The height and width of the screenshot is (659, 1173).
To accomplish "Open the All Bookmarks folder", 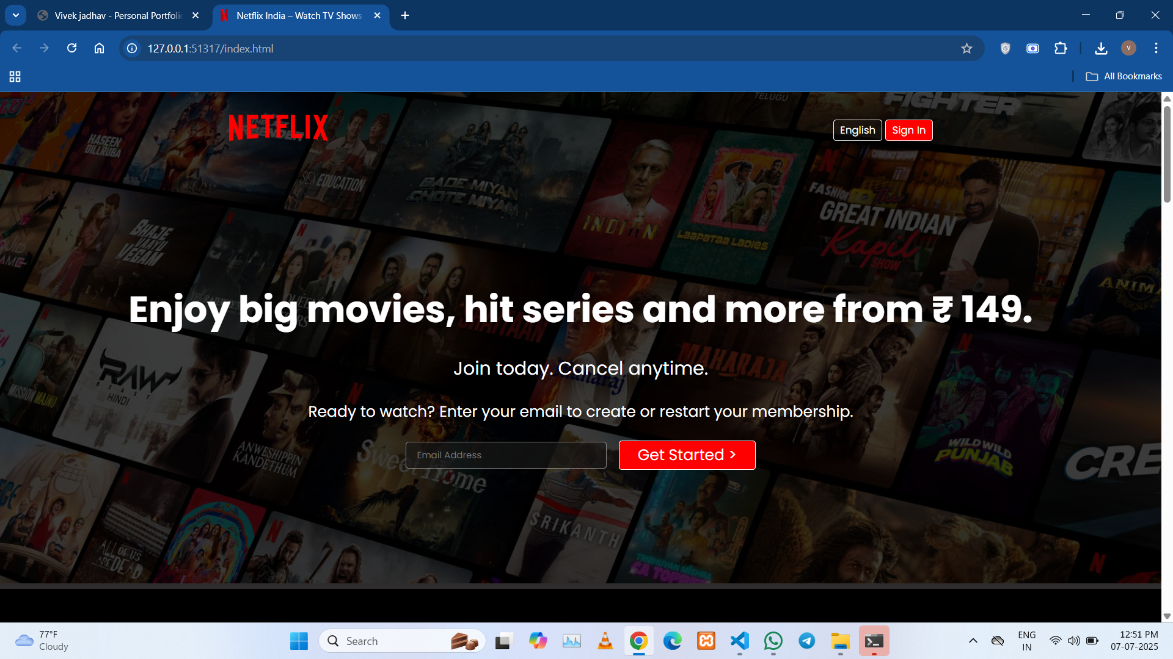I will click(1124, 76).
